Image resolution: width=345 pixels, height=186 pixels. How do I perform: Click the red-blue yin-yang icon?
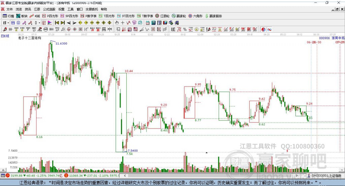263,30
